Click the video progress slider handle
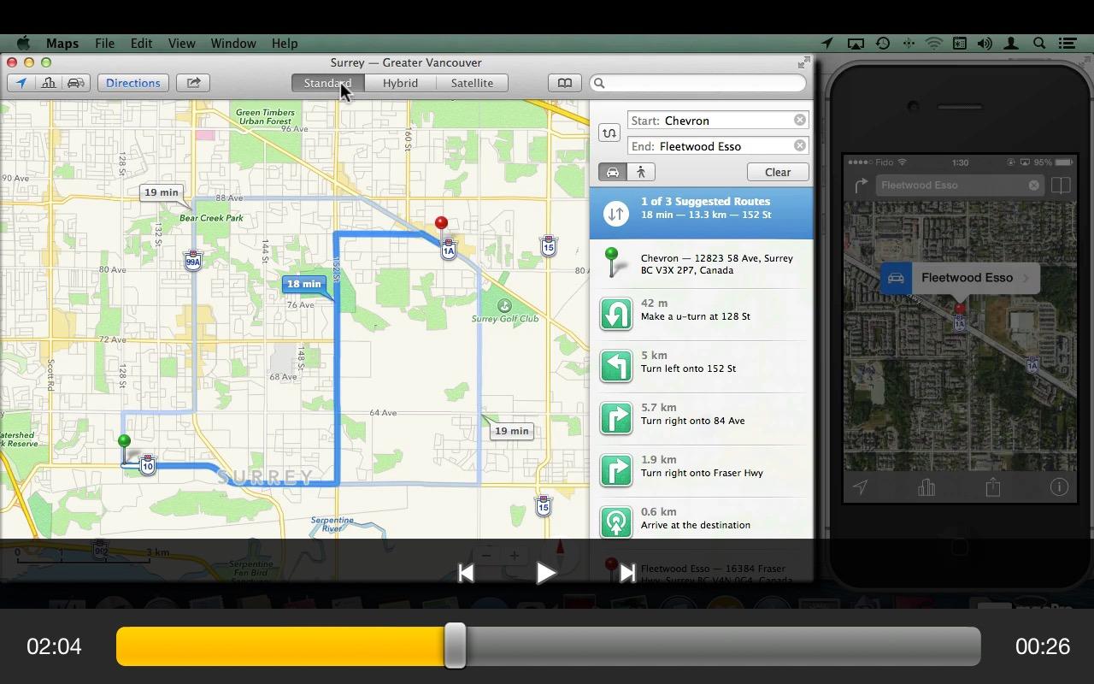Screen dimensions: 1094x684 click(x=455, y=646)
